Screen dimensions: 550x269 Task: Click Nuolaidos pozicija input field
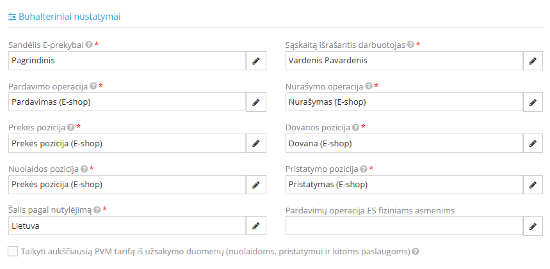tap(127, 185)
